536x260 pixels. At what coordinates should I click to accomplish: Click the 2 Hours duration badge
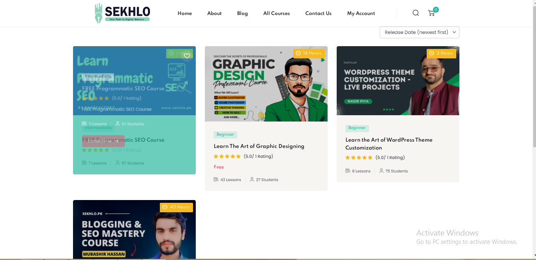click(441, 53)
